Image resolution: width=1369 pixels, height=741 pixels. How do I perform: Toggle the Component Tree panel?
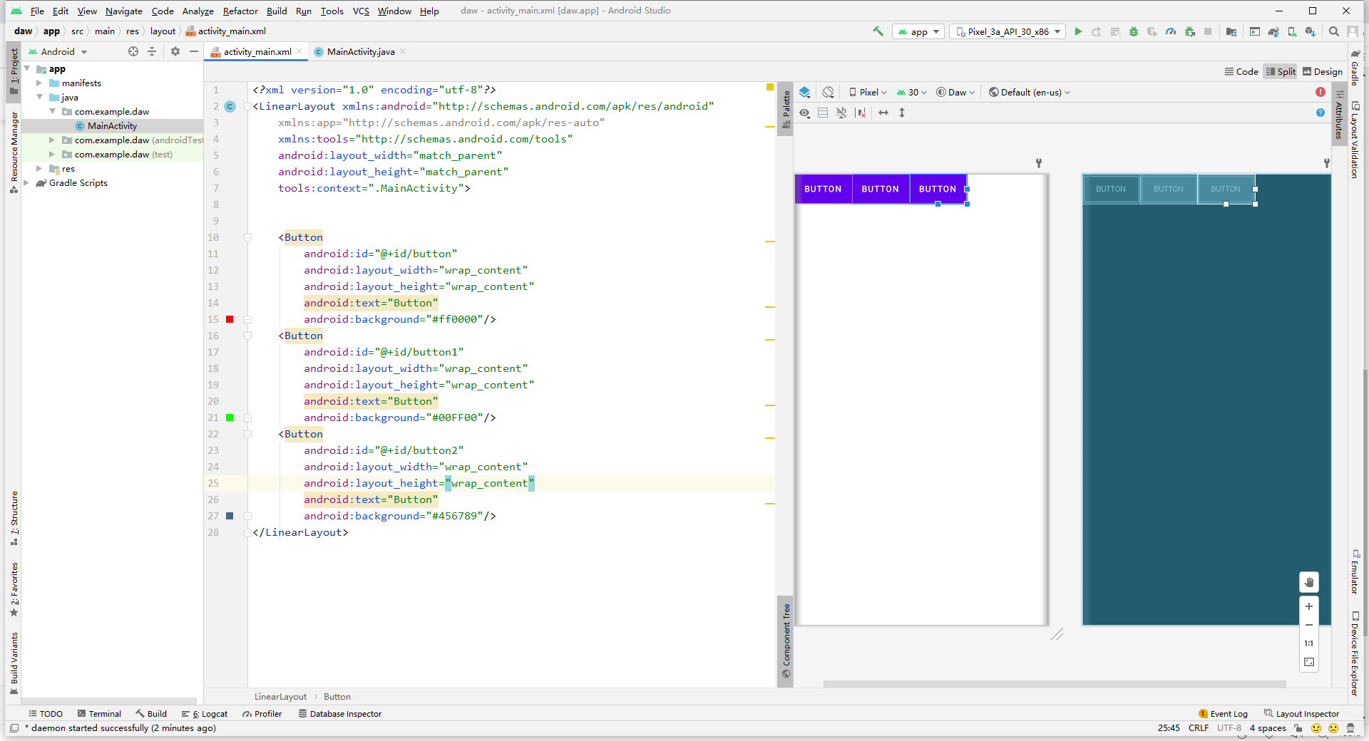tap(786, 641)
